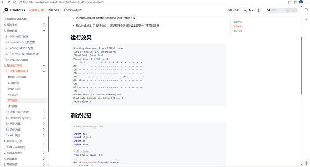This screenshot has width=310, height=167.
Task: Click the 测试代码 heading
Action: tap(81, 116)
